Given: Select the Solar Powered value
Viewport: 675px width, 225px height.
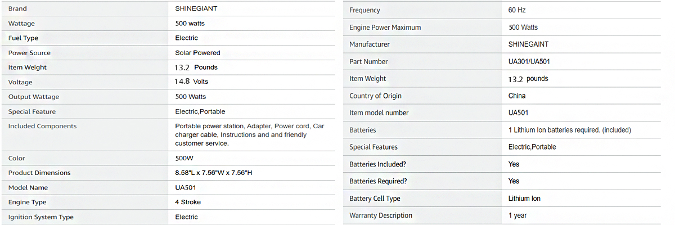Looking at the screenshot, I should [197, 53].
